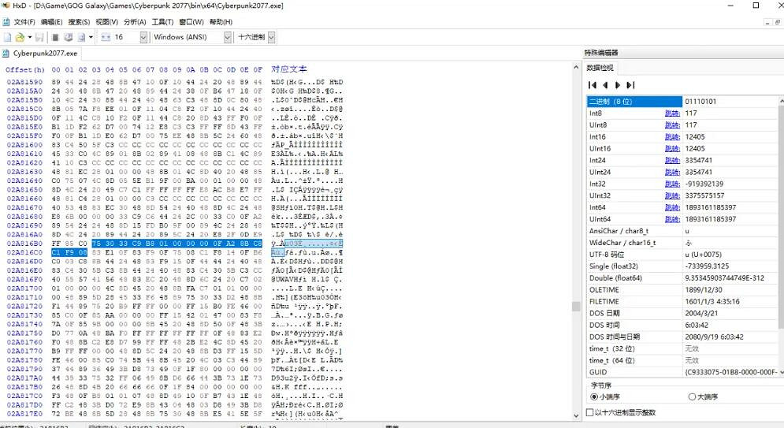The width and height of the screenshot is (784, 428).
Task: Expand the disk image dropdown arrow
Action: (91, 38)
